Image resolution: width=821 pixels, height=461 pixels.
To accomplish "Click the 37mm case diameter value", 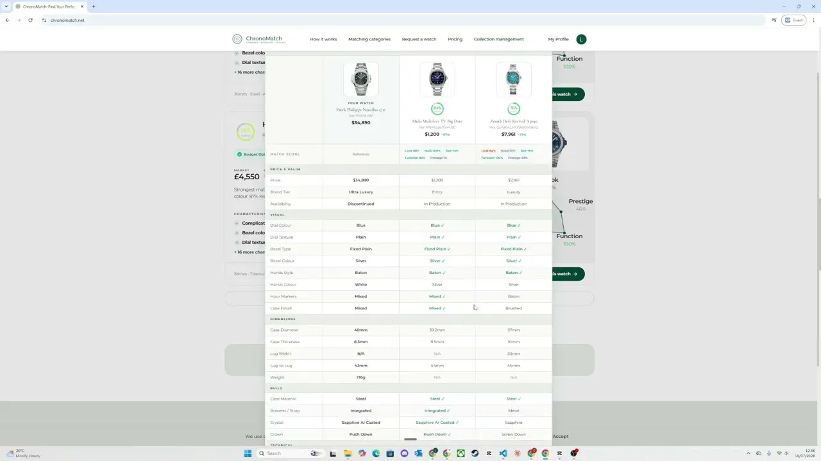I will point(513,330).
